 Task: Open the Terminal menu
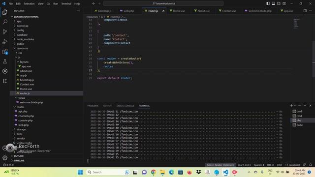(66, 3)
